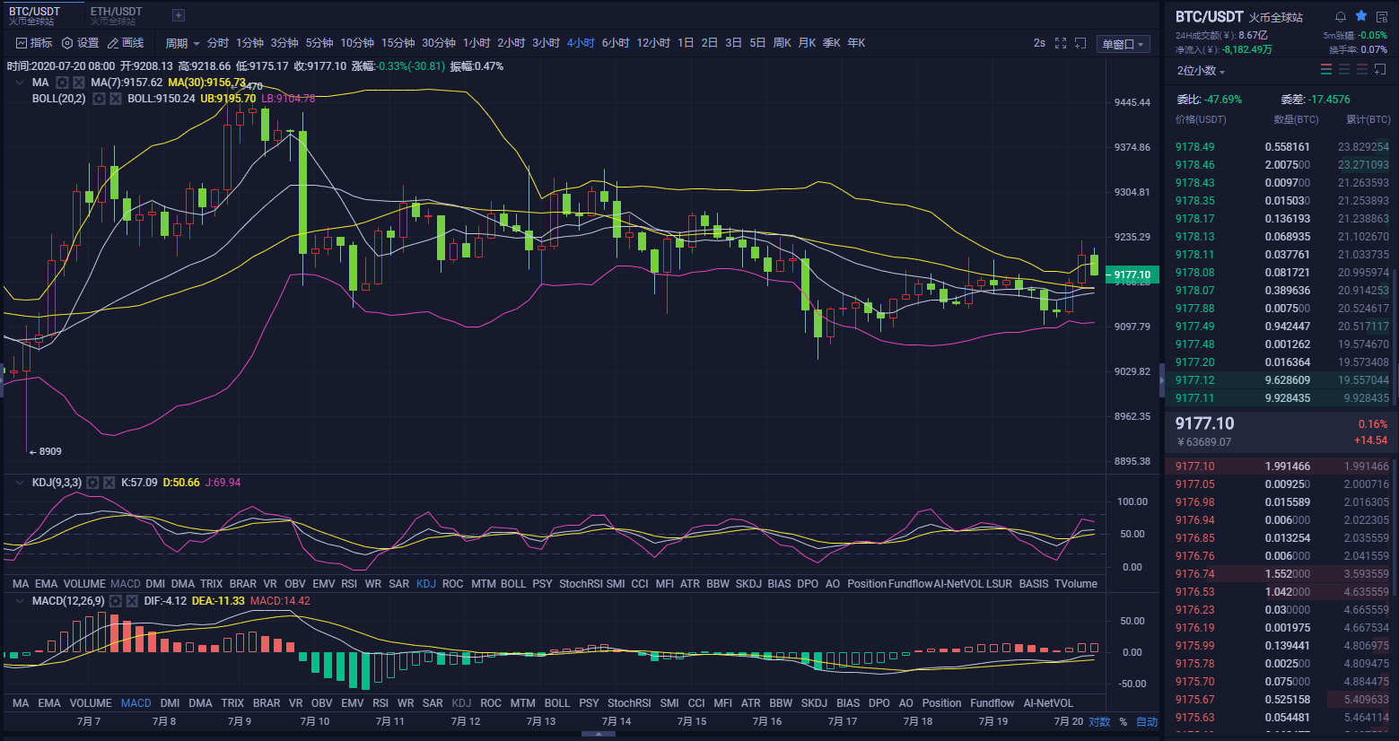Click ask price 9177.11 row
The image size is (1399, 741).
(x=1282, y=398)
